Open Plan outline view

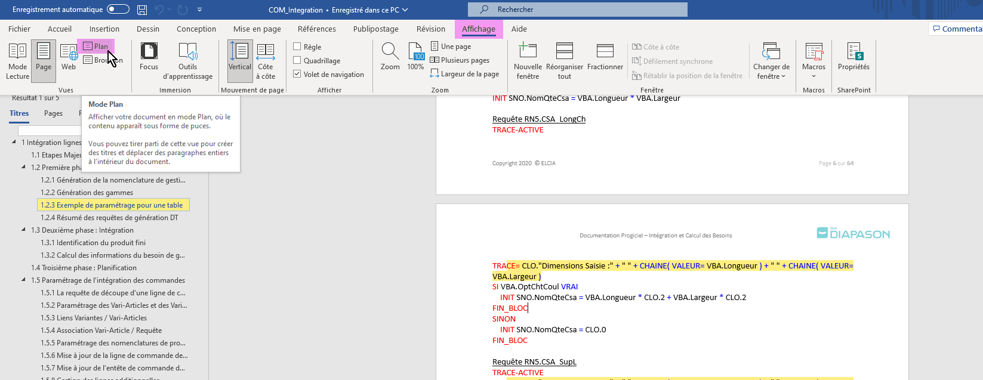(96, 46)
